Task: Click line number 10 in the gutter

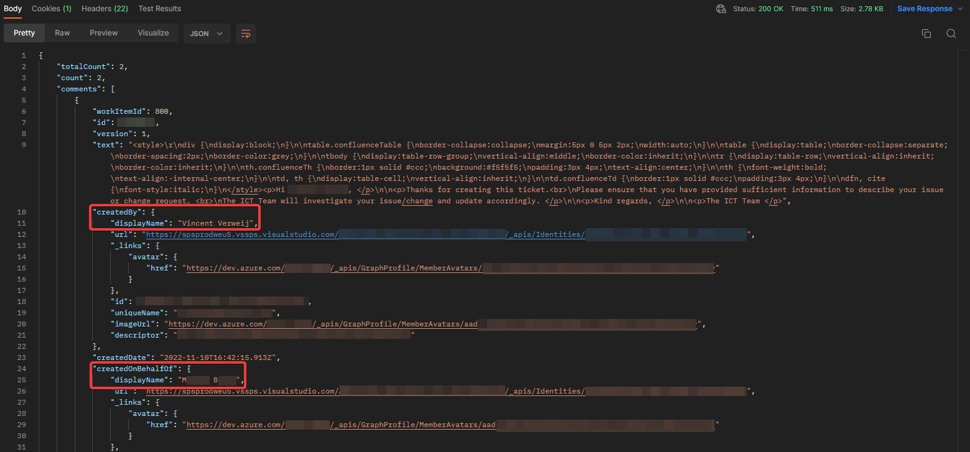Action: click(x=21, y=212)
